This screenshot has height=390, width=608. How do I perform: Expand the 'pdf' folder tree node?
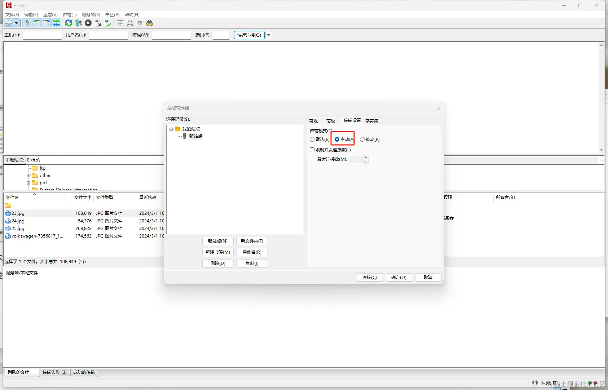point(28,183)
